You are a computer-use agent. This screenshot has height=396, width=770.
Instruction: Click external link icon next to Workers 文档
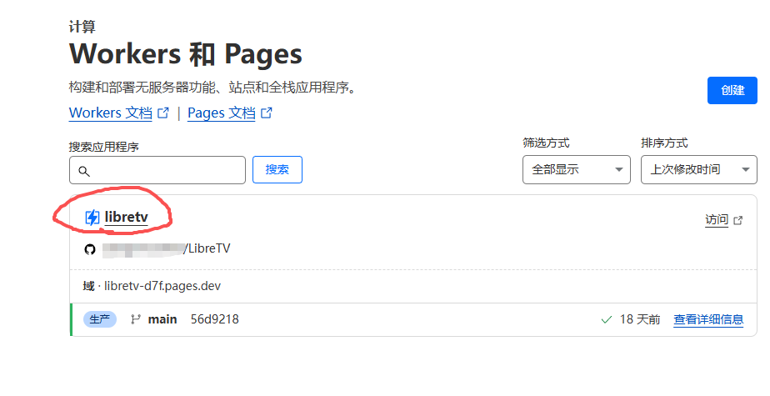tap(163, 113)
